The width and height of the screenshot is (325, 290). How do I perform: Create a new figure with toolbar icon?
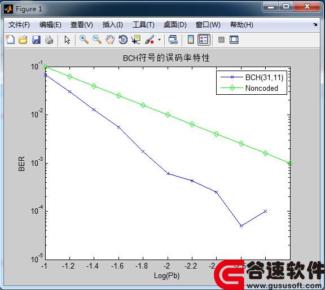[10, 39]
